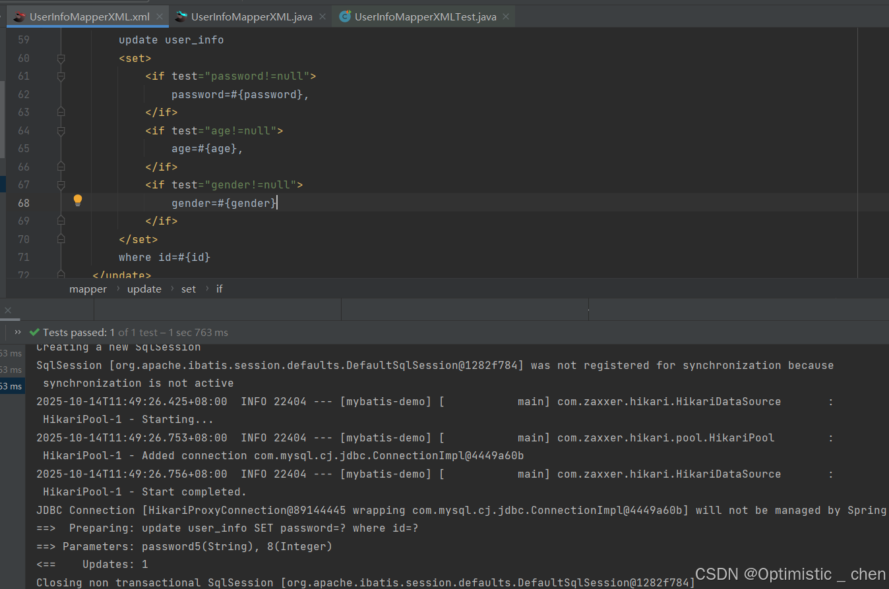Click the 11:49:26.753 timestamp log line
889x589 pixels.
pyautogui.click(x=435, y=437)
